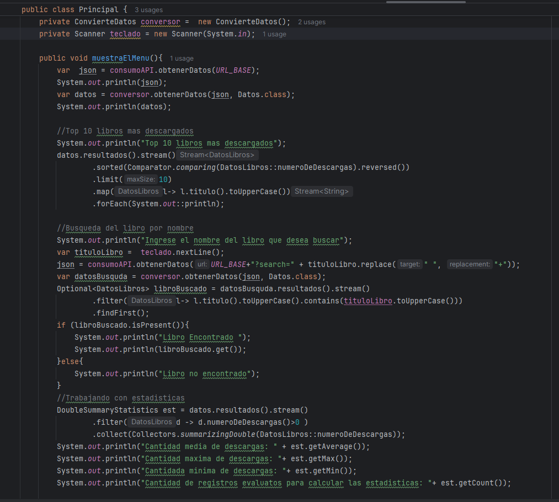This screenshot has height=502, width=559.
Task: Click the 'DoubleSummaryStatistics' type name
Action: pyautogui.click(x=107, y=410)
